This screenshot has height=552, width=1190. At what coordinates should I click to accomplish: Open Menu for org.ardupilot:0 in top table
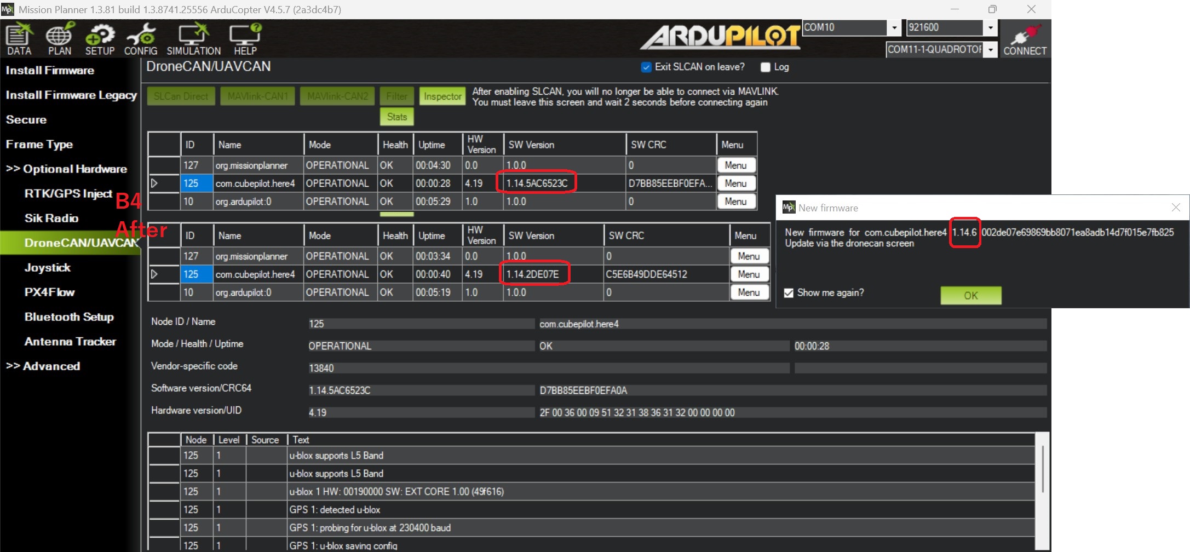coord(736,202)
